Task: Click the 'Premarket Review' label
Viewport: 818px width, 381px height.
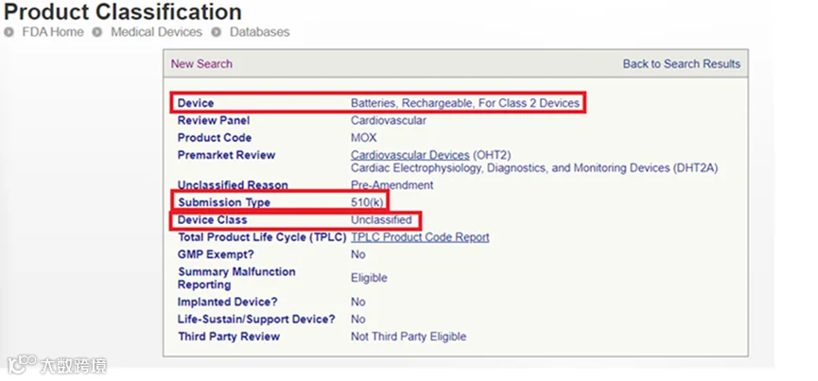Action: 226,155
